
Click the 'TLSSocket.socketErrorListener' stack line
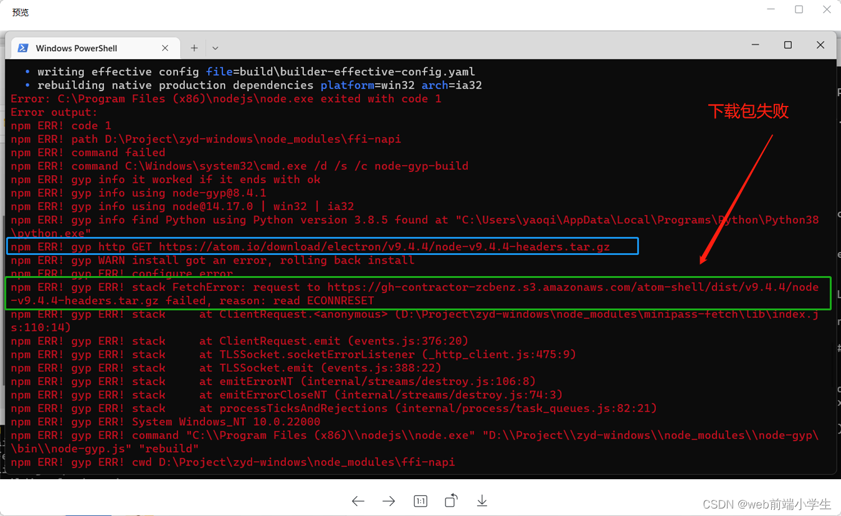coord(293,355)
